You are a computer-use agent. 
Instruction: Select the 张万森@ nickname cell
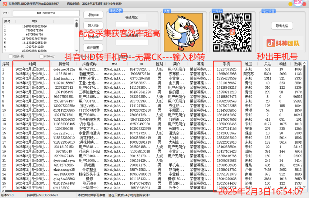[89, 183]
